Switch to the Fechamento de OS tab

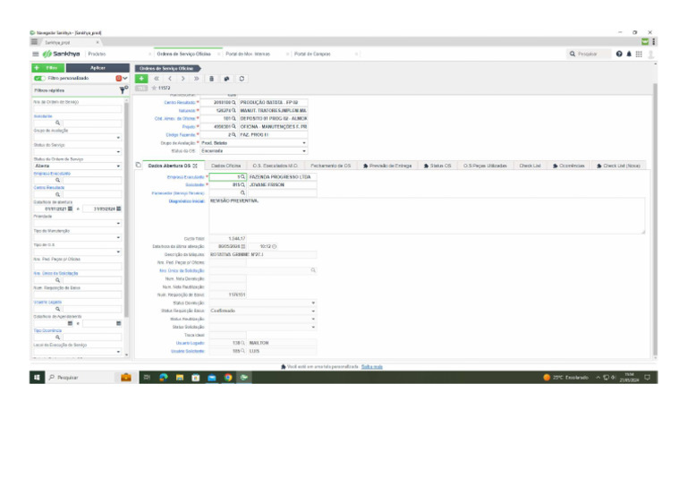click(x=330, y=166)
